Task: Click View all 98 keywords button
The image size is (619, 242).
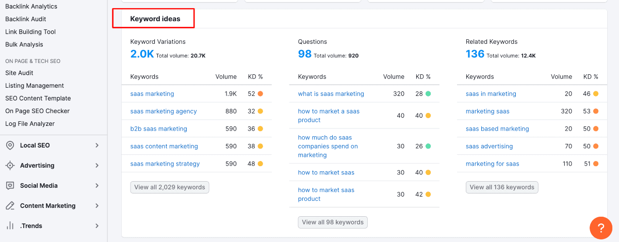Action: tap(333, 222)
